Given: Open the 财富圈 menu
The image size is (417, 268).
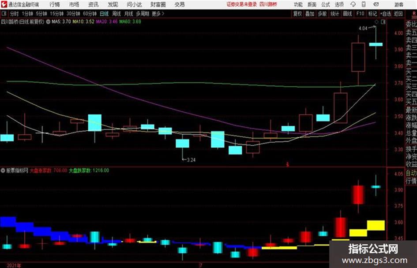Looking at the screenshot, I should 158,4.
